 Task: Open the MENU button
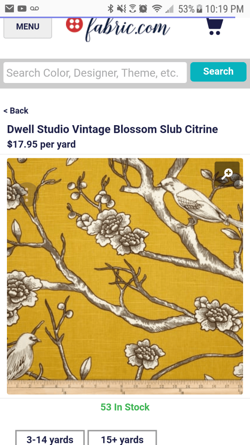point(27,27)
